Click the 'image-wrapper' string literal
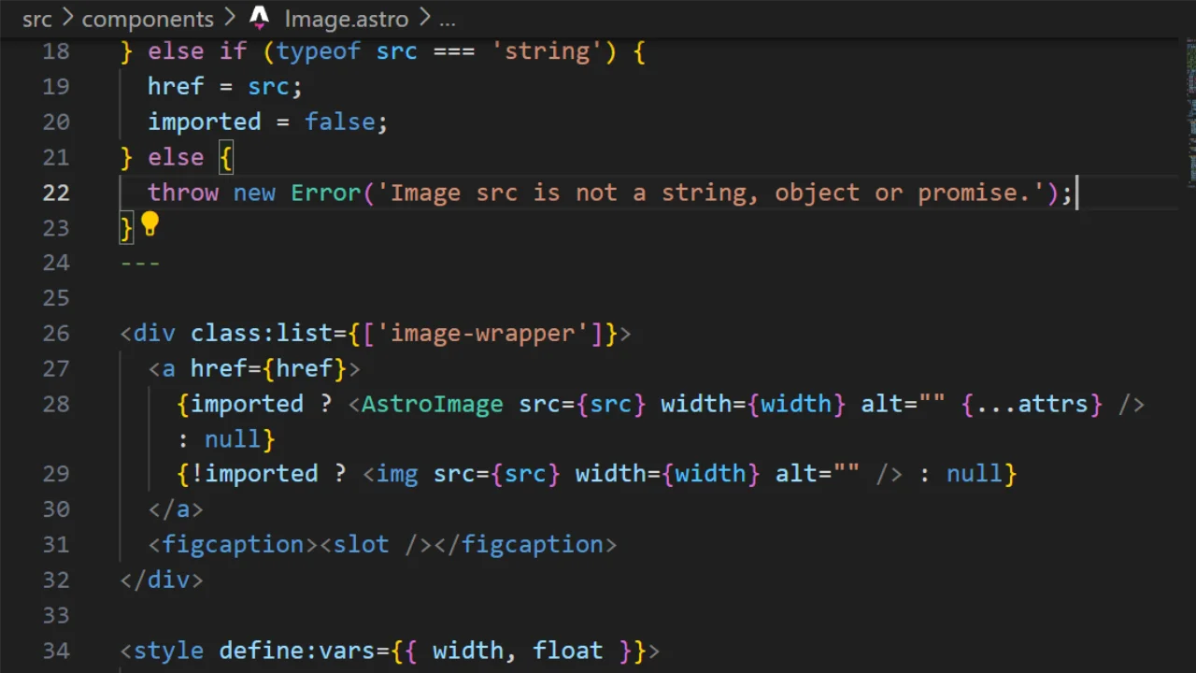 pyautogui.click(x=482, y=334)
